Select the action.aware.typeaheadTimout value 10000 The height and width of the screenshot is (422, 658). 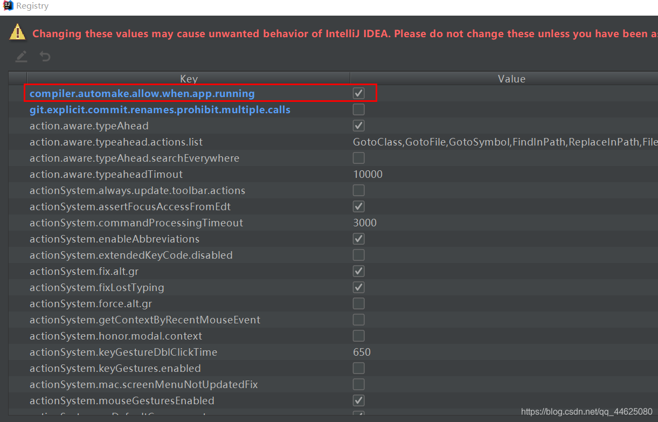pos(368,174)
